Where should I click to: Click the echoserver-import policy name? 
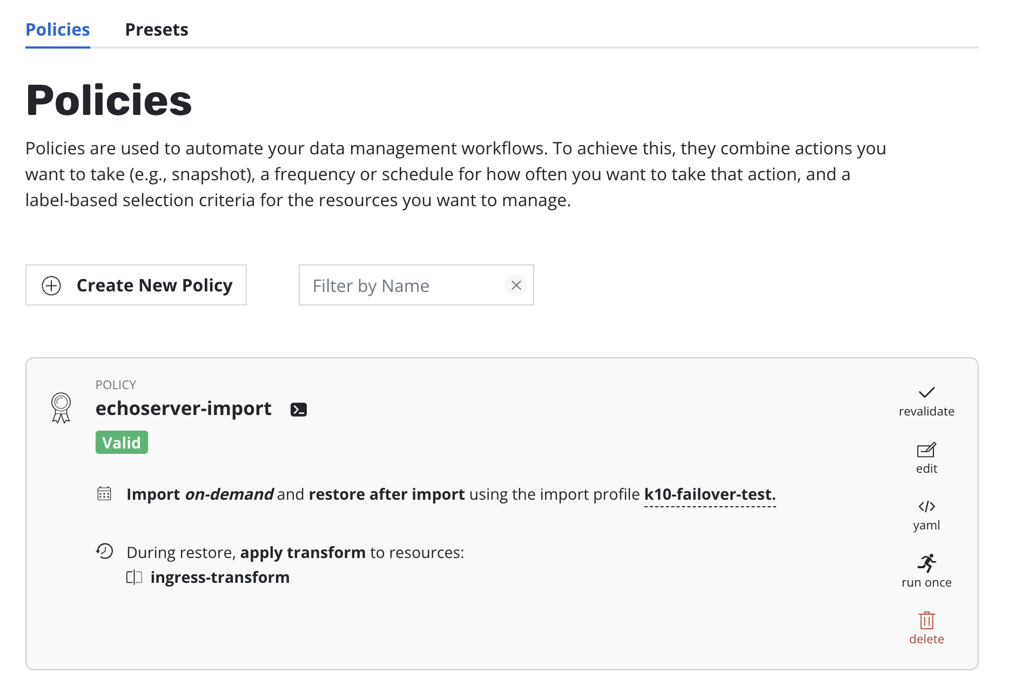click(183, 409)
